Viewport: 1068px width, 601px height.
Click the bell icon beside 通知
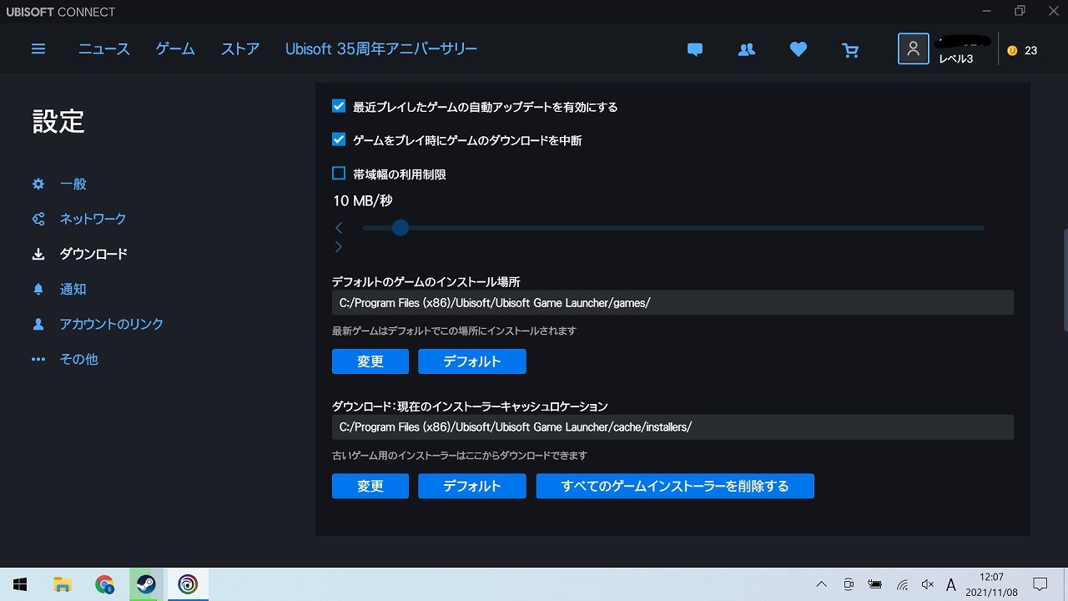38,289
